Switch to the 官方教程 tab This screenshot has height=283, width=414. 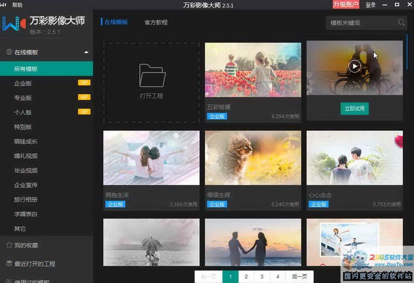click(x=156, y=22)
